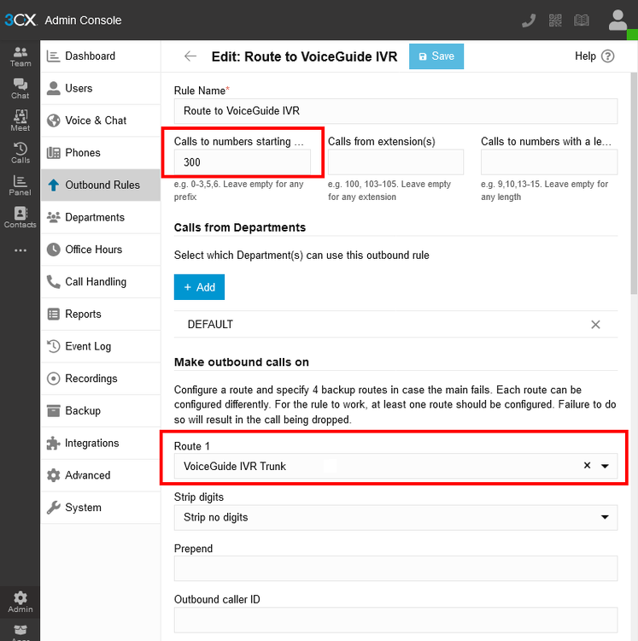Screen dimensions: 638x641
Task: Open Backup menu item
Action: (101, 411)
